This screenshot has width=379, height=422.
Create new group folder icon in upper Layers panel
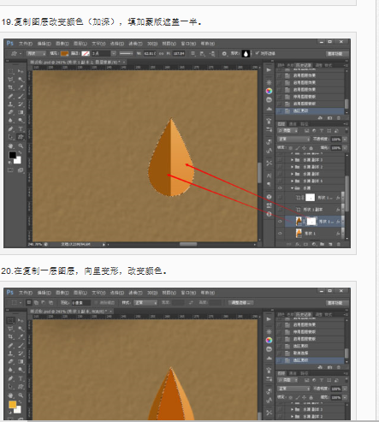pyautogui.click(x=322, y=244)
